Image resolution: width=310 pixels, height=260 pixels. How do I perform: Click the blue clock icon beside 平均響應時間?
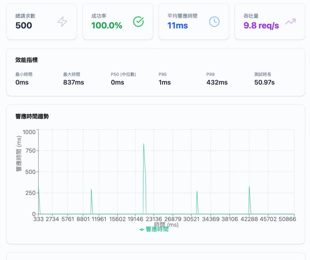coord(214,21)
